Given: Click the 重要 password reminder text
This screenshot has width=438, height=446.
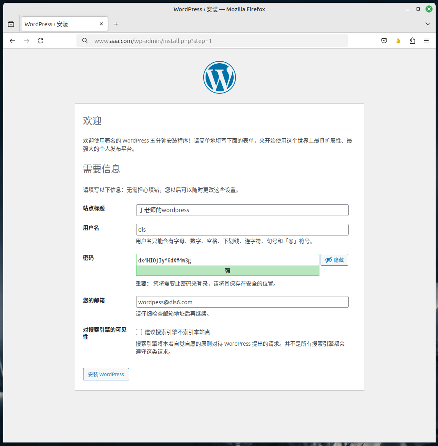Looking at the screenshot, I should pos(206,284).
